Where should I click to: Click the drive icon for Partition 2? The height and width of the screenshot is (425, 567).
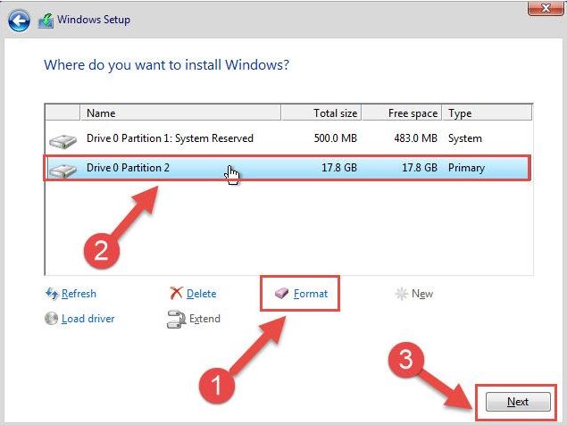63,169
